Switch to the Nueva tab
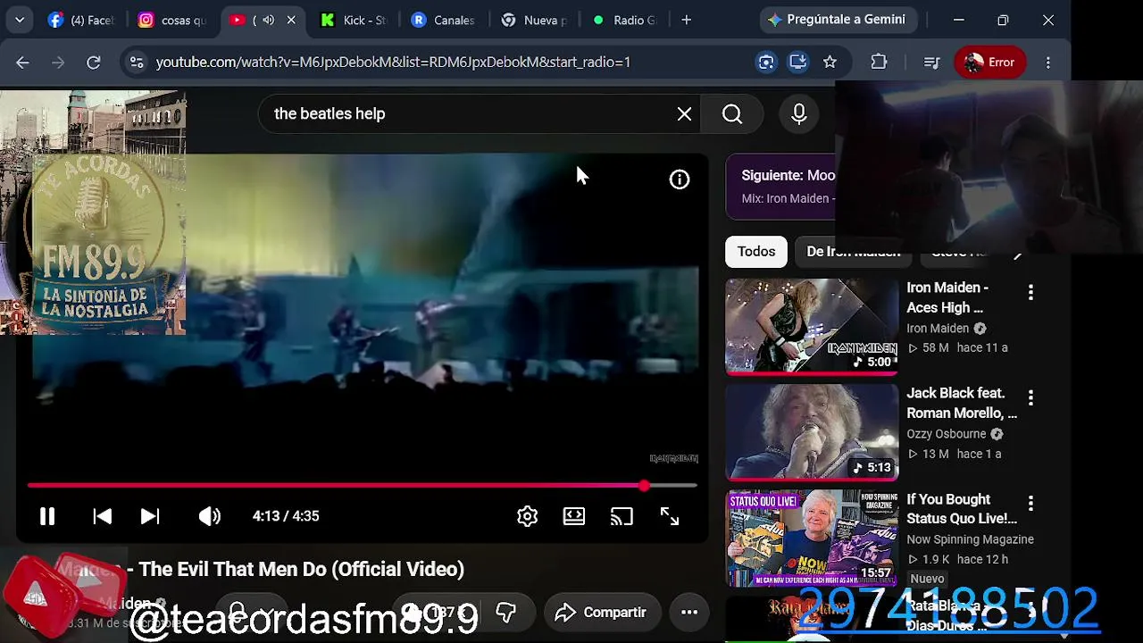The height and width of the screenshot is (643, 1143). pos(533,20)
